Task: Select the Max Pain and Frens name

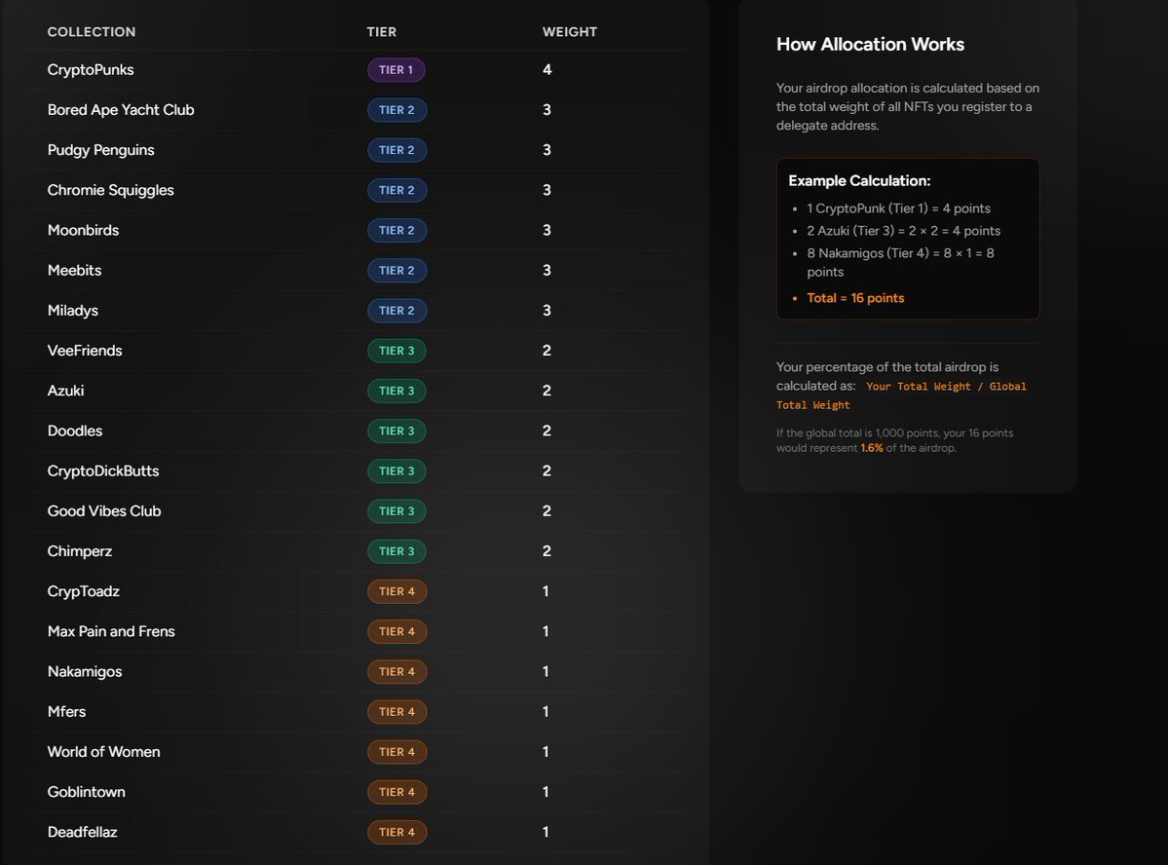Action: [111, 632]
